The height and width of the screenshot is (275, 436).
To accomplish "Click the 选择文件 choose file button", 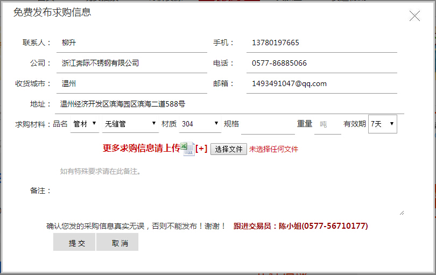I will click(228, 149).
